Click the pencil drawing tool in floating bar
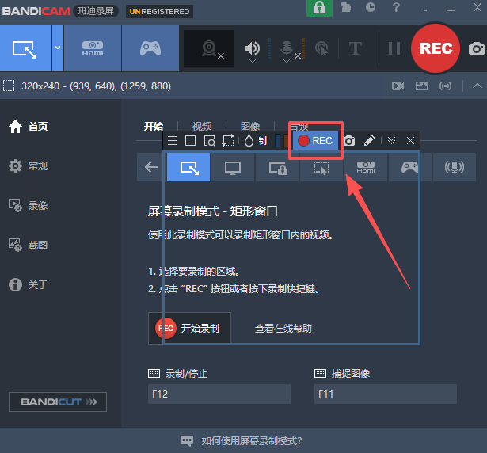Screen dimensions: 487x453 pos(369,140)
